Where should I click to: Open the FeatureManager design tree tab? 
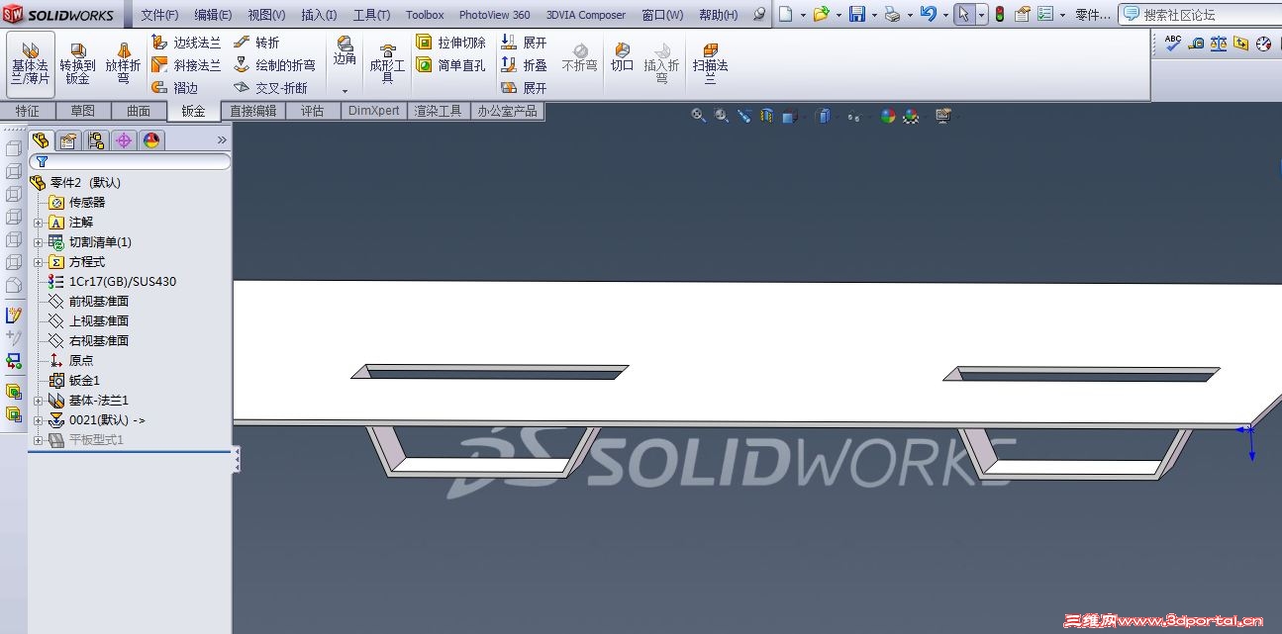click(x=41, y=140)
